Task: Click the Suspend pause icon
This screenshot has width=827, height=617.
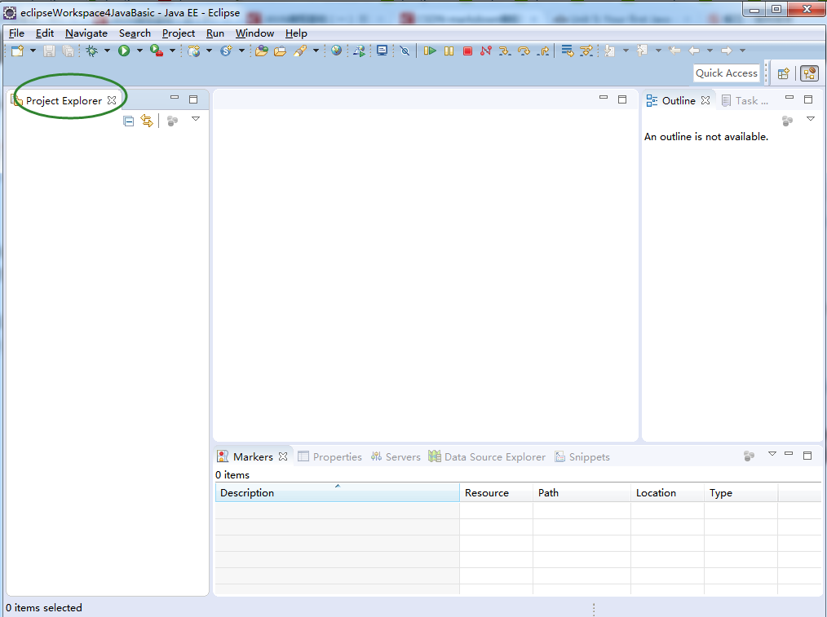Action: (449, 51)
